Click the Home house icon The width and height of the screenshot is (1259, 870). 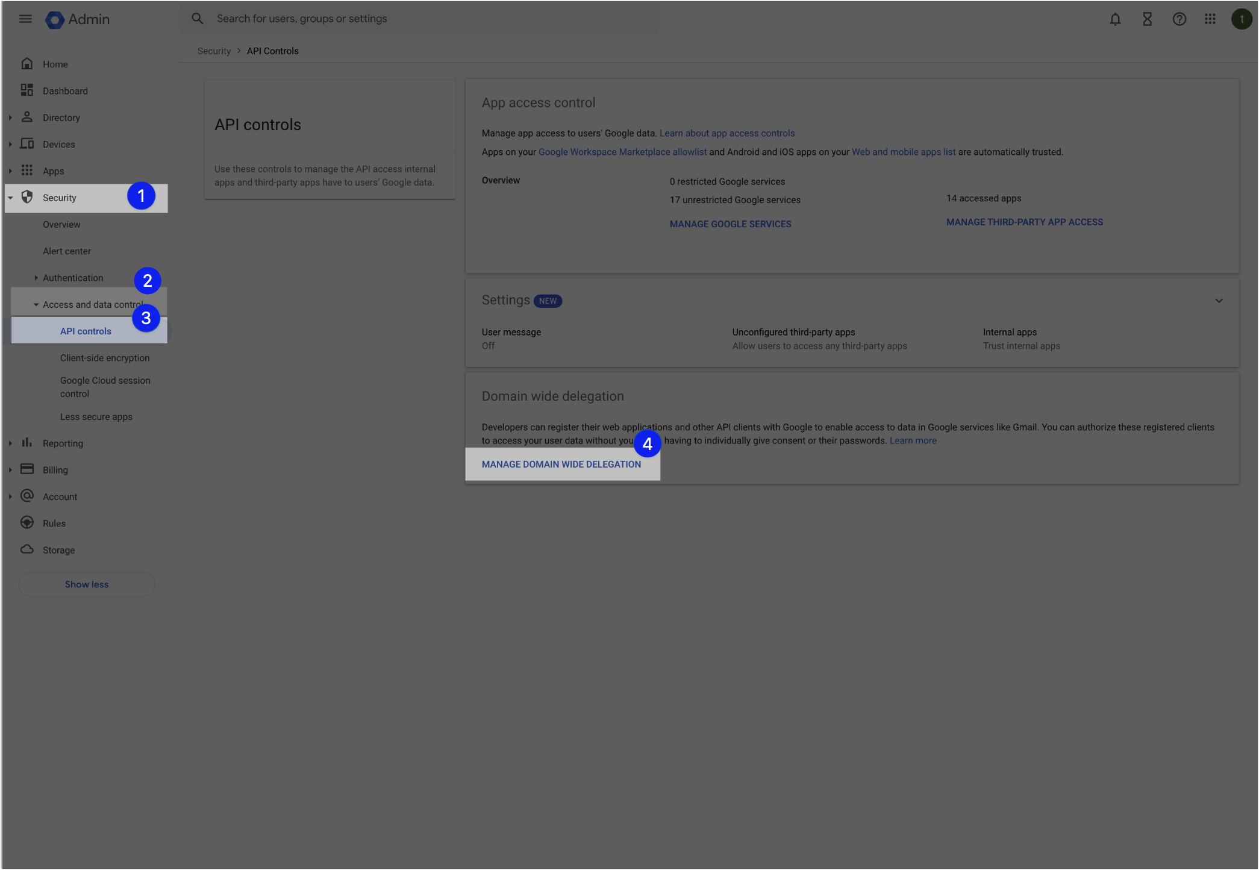(x=27, y=63)
